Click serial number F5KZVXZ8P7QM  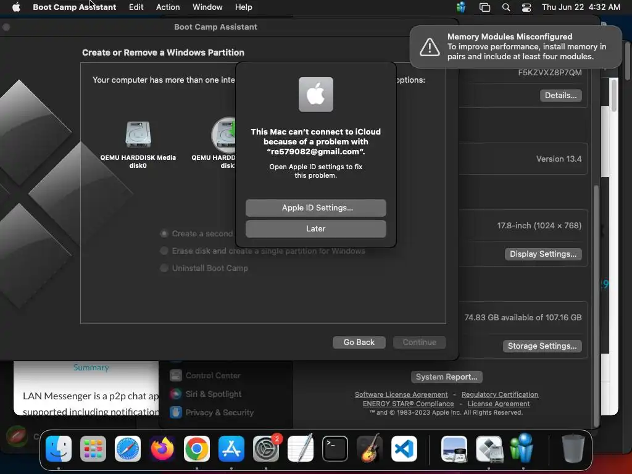(550, 73)
